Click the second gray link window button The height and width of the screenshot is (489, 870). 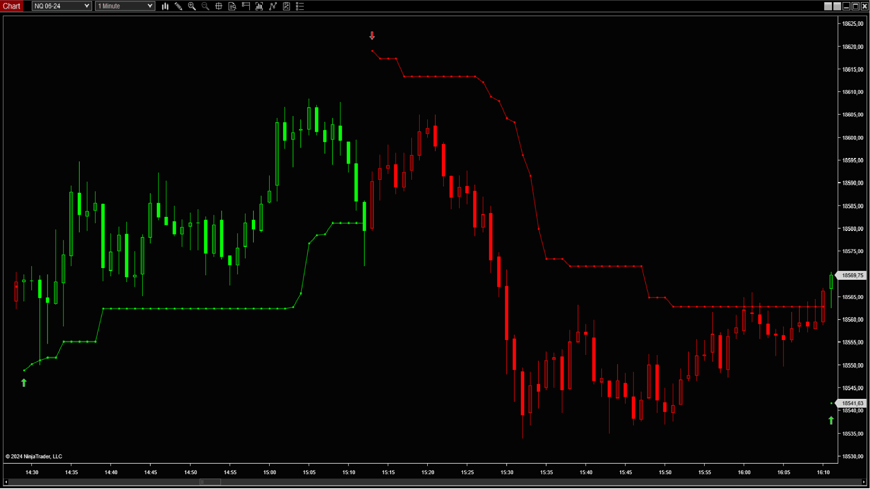click(x=837, y=6)
